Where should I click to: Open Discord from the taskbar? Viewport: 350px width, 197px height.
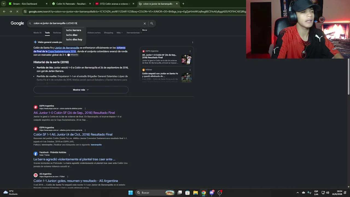point(212,193)
